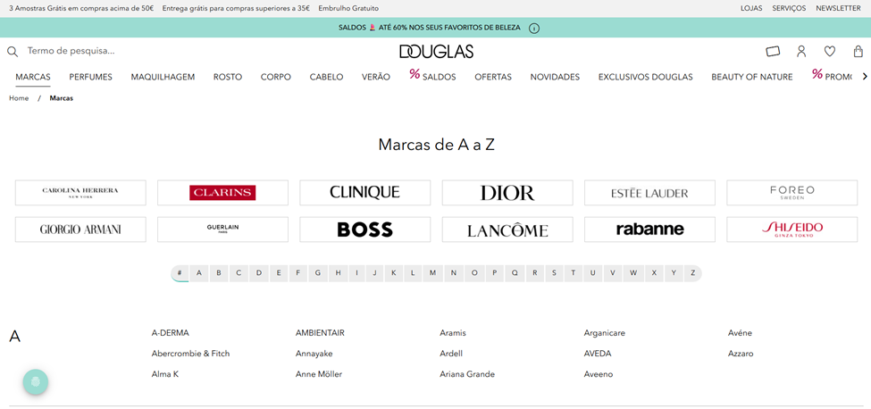Open the AMBIENTAIR brand link

click(x=320, y=333)
